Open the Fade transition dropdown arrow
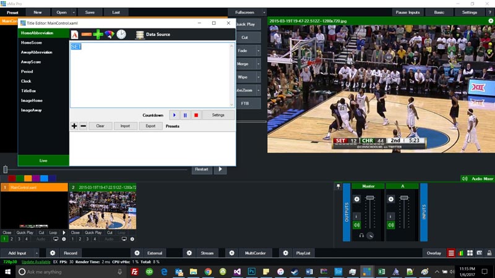This screenshot has width=495, height=278. [x=258, y=51]
